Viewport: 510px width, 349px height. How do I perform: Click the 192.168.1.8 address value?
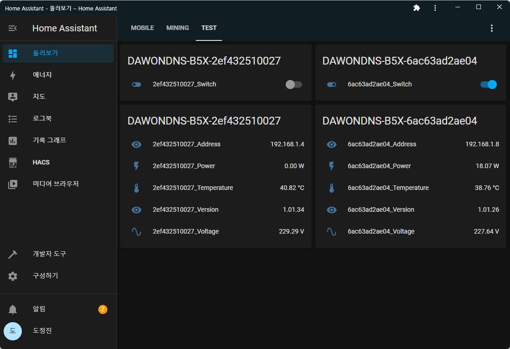coord(482,144)
